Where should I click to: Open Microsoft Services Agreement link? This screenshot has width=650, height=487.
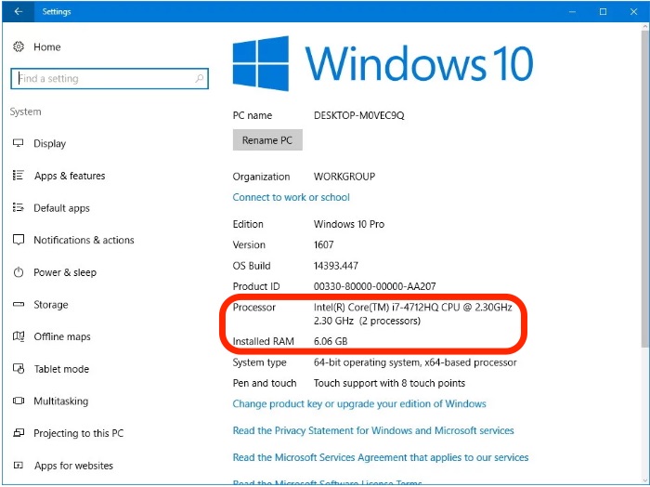pyautogui.click(x=381, y=457)
